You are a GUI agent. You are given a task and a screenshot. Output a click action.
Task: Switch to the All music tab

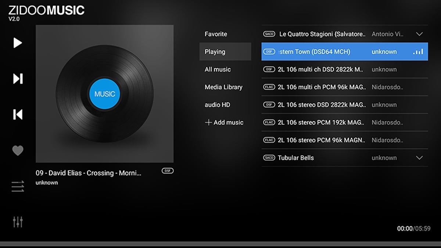click(x=218, y=69)
